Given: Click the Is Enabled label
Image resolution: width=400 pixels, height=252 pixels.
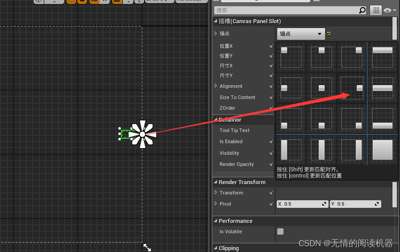Looking at the screenshot, I should [x=231, y=141].
